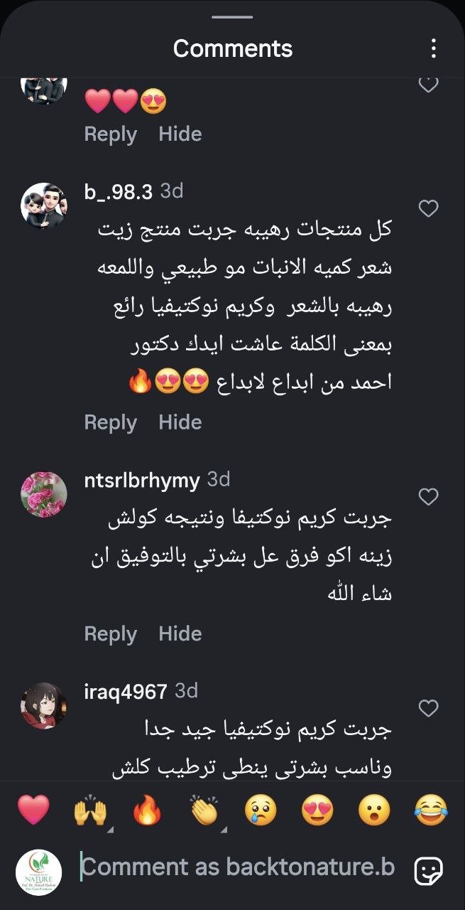
Task: Expand skin tone options for raised hands emoji
Action: pos(110,828)
